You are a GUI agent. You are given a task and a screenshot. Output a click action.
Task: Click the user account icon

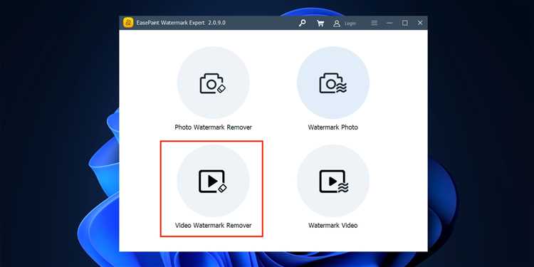(337, 23)
